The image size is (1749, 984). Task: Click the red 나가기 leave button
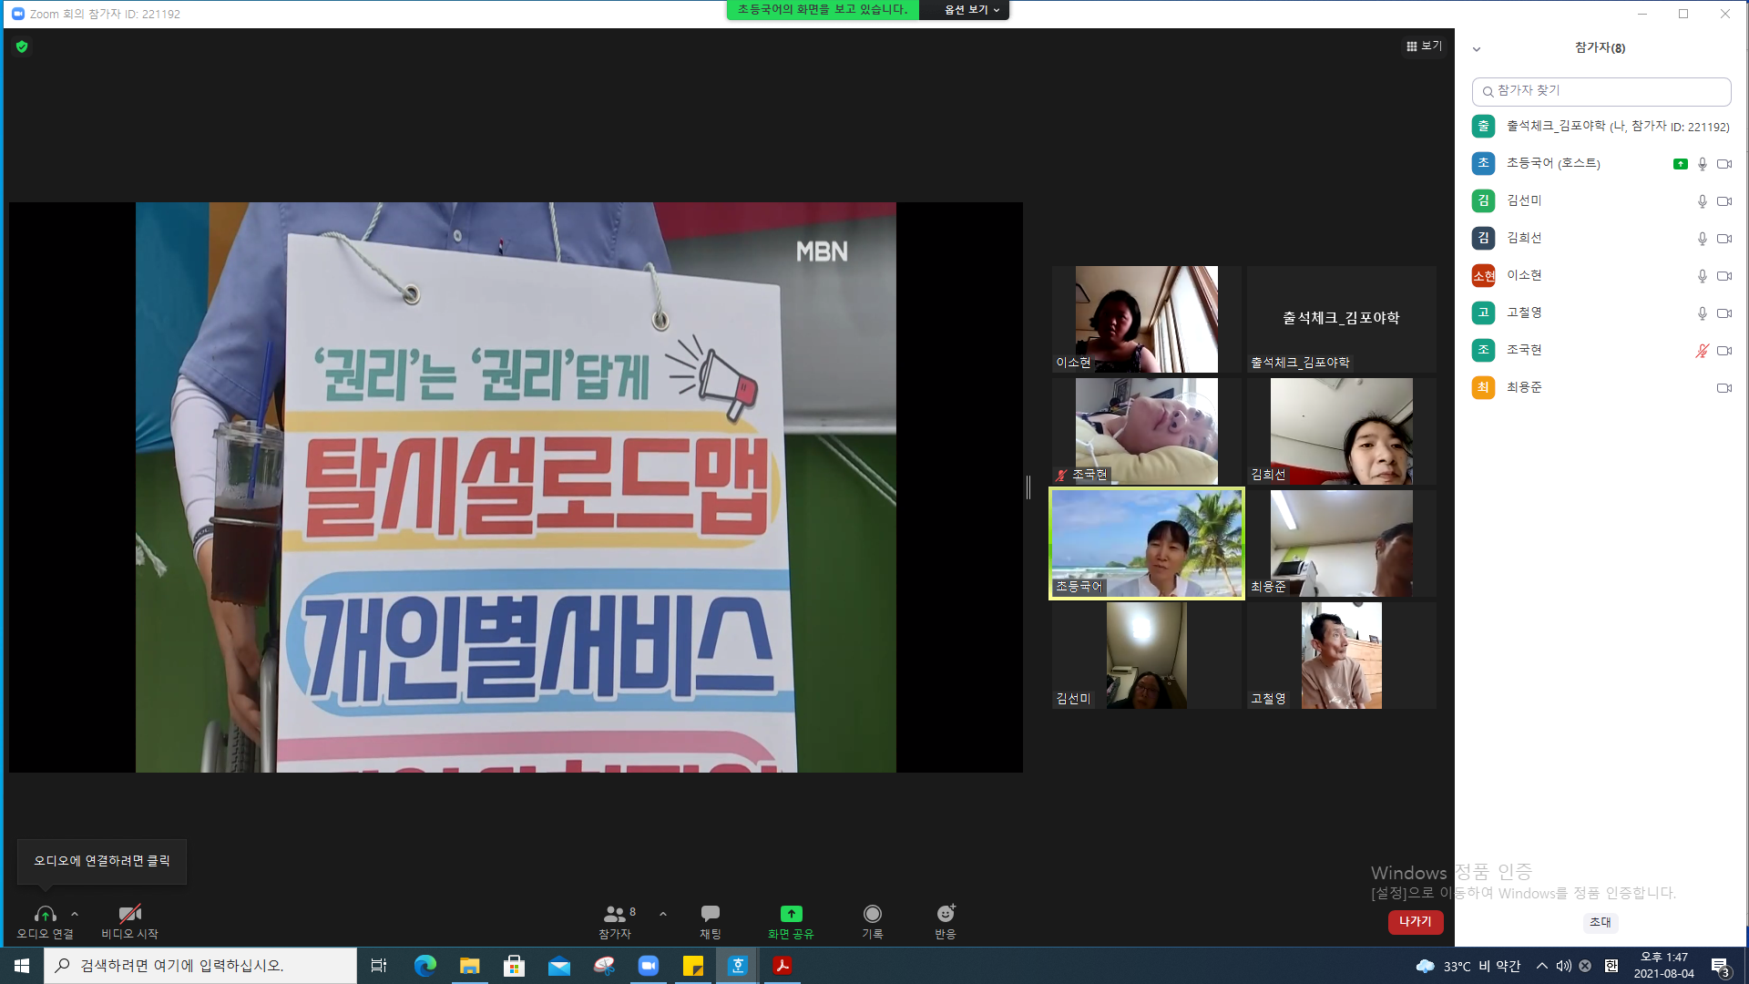(1416, 922)
